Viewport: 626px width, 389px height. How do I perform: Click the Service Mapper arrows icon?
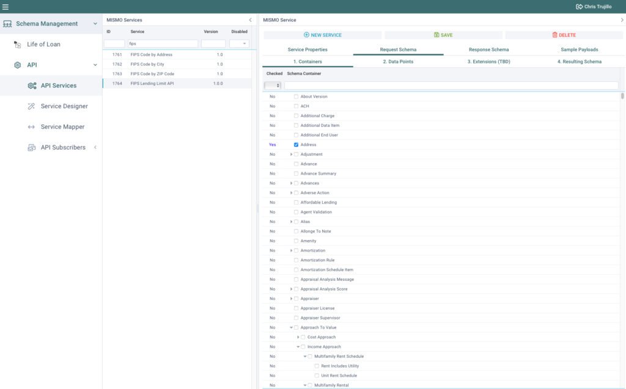tap(31, 127)
